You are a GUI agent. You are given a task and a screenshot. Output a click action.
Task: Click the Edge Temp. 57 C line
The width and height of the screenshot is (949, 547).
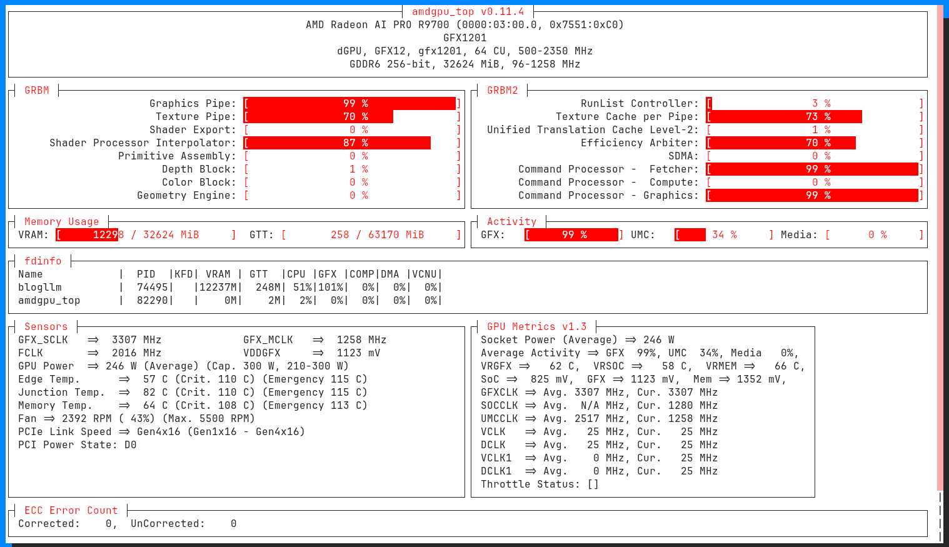[193, 379]
